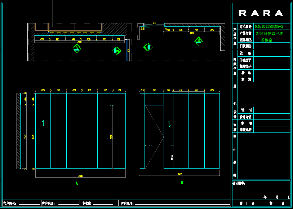Select the 3486 overall dimension under elevation B

[x=179, y=174]
